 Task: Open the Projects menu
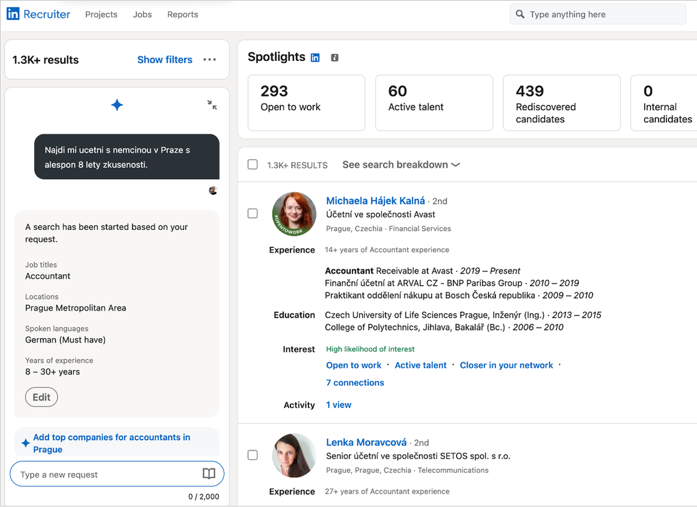[x=101, y=15]
